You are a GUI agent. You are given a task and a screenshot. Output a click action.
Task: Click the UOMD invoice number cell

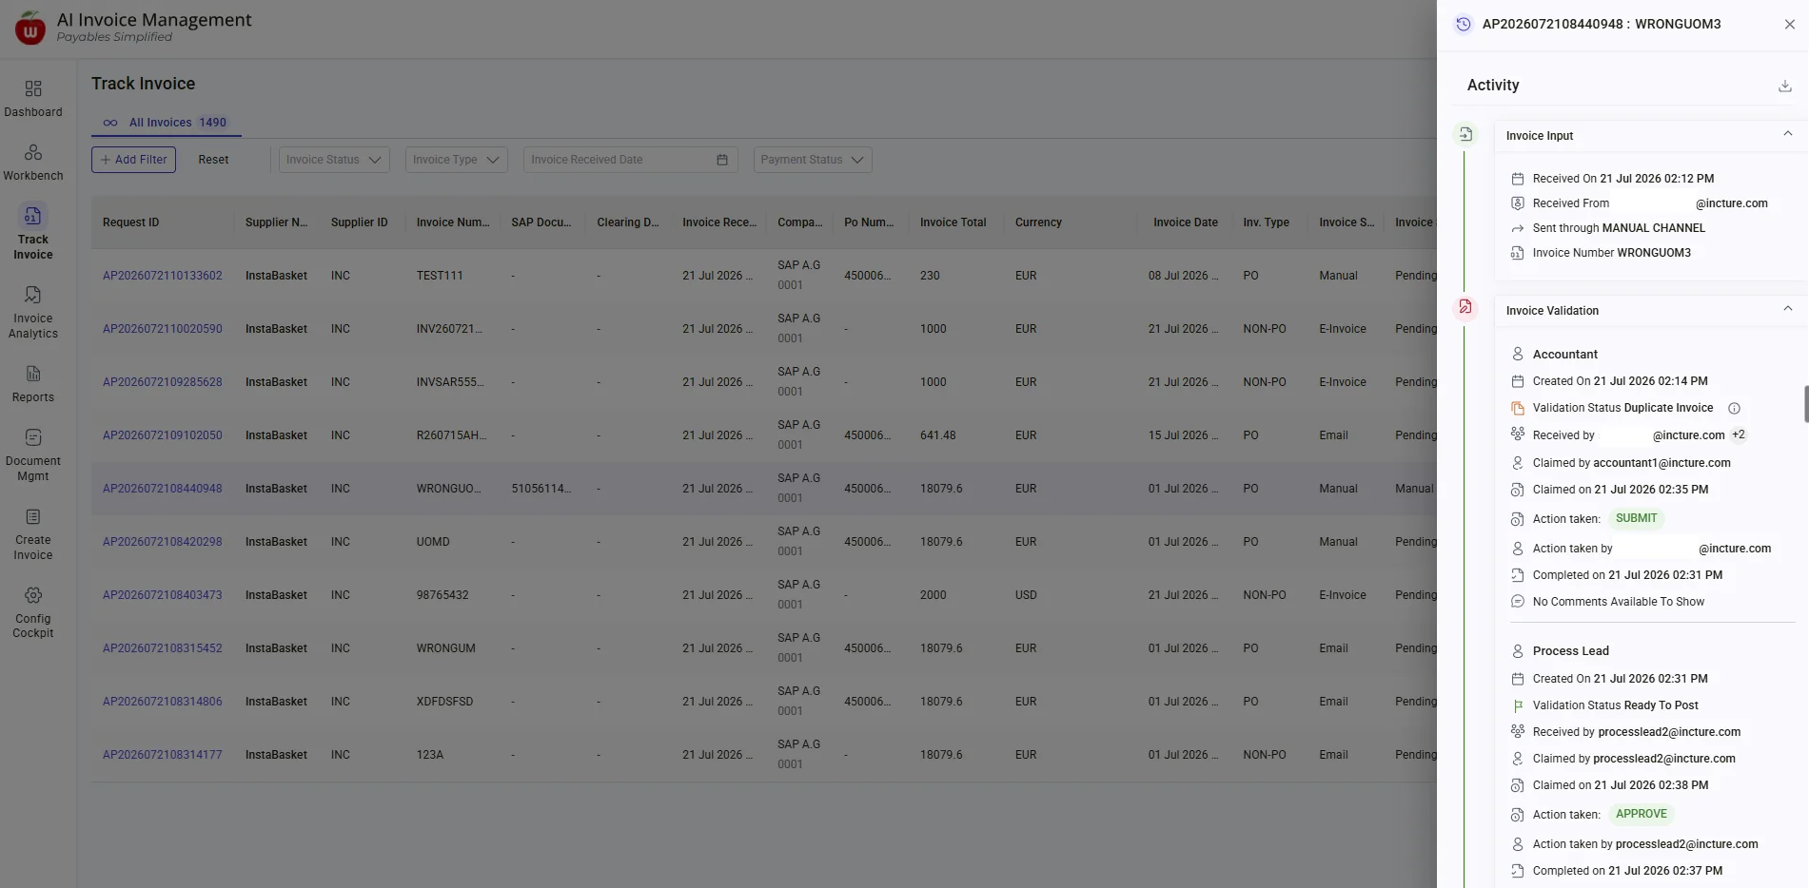tap(433, 542)
